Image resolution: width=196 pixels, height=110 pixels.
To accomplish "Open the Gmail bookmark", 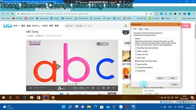I will pyautogui.click(x=6, y=18).
